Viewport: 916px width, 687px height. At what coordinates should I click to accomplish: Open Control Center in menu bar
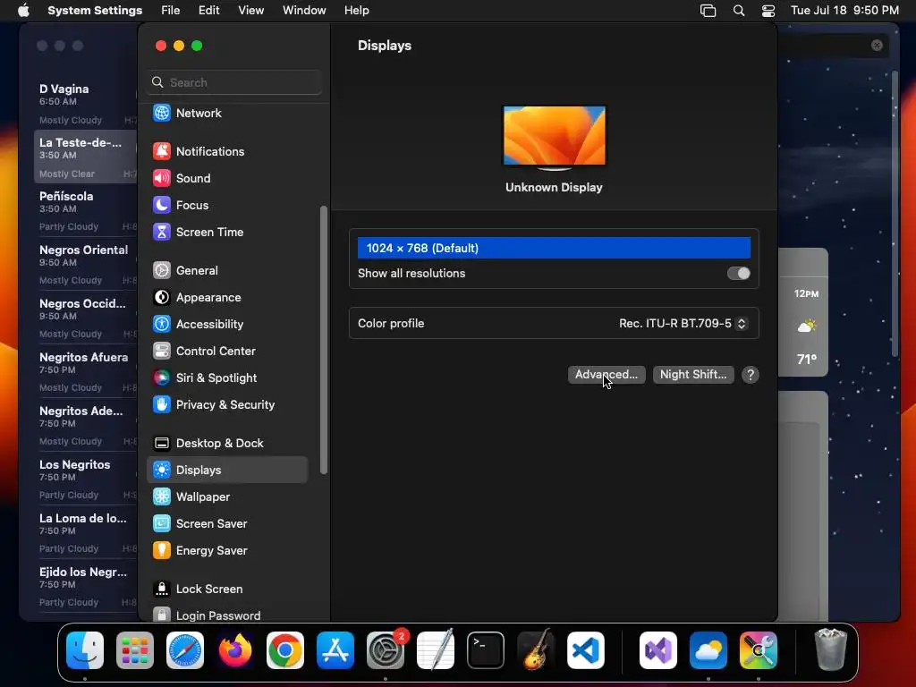(768, 11)
